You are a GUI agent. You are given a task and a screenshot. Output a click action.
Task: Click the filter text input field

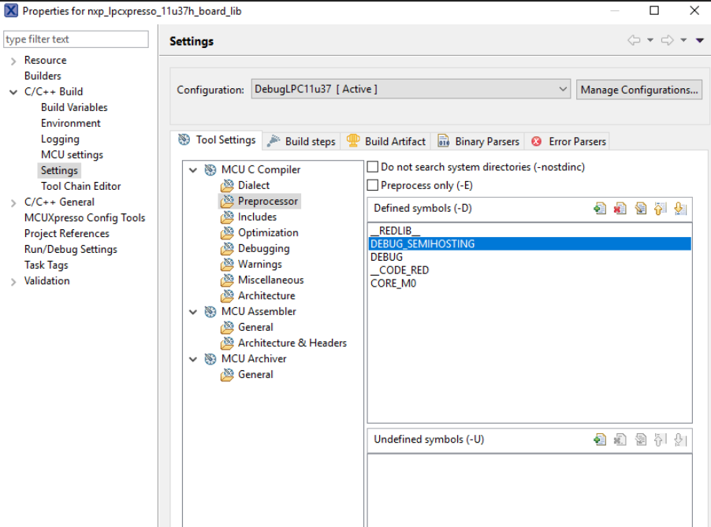76,39
